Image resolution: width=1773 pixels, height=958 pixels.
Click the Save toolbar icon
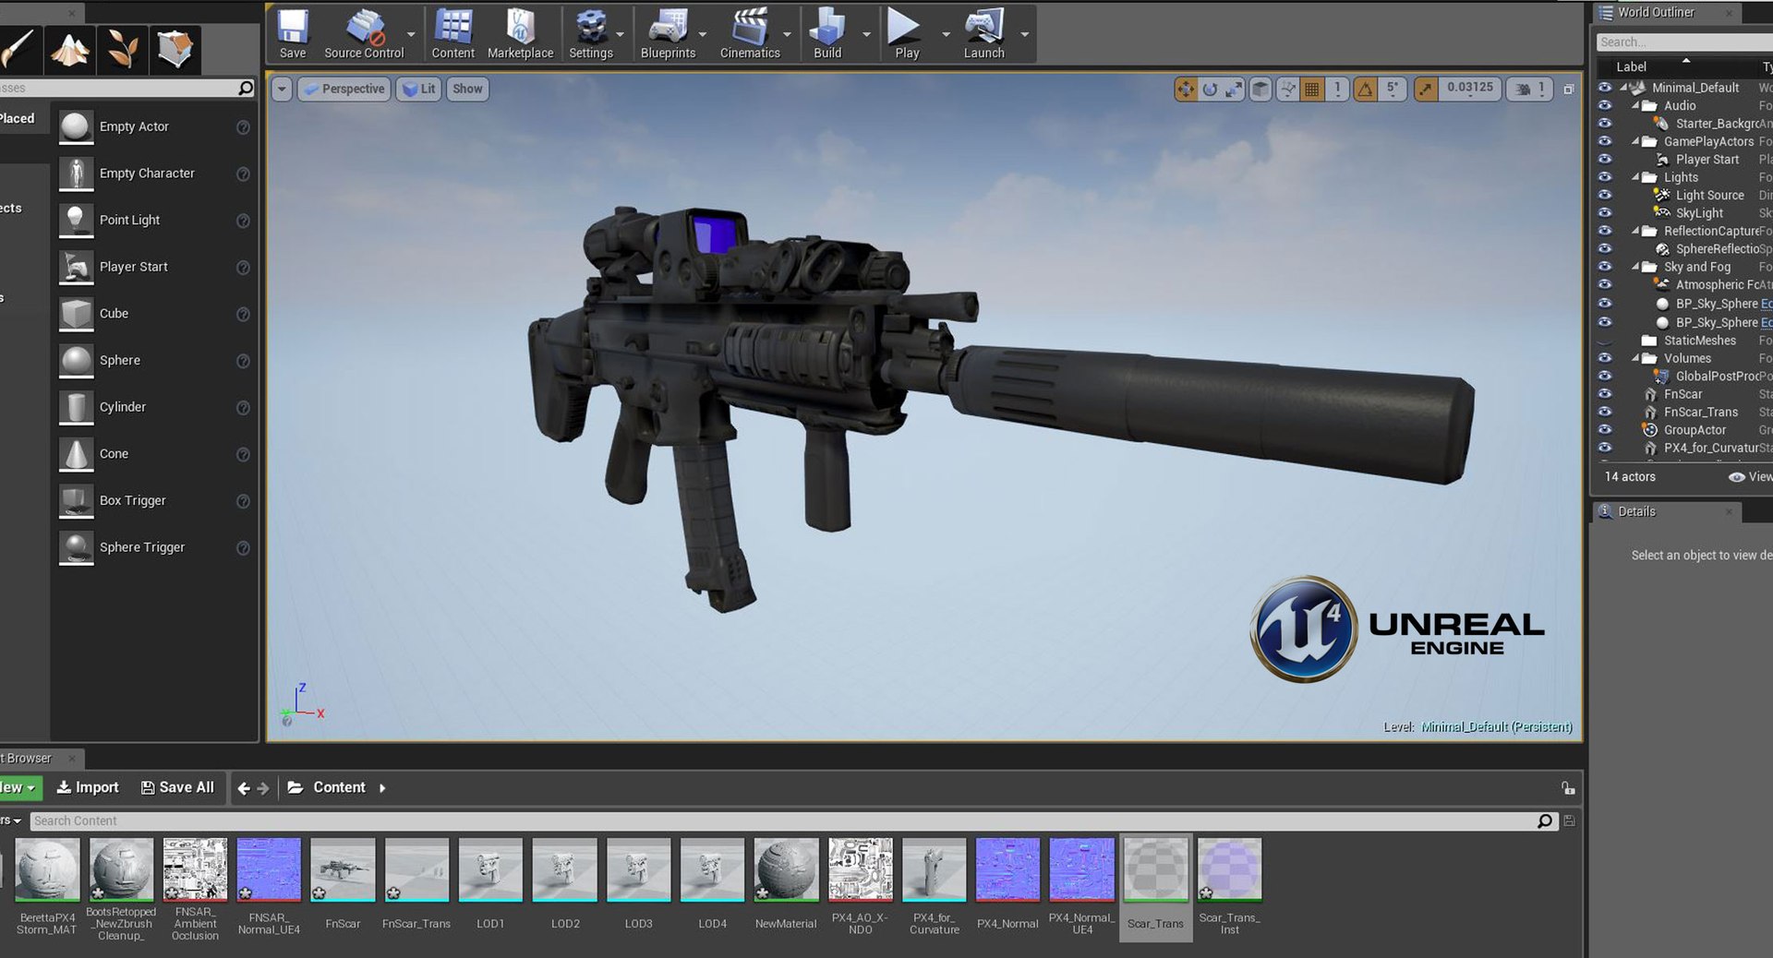coord(293,34)
